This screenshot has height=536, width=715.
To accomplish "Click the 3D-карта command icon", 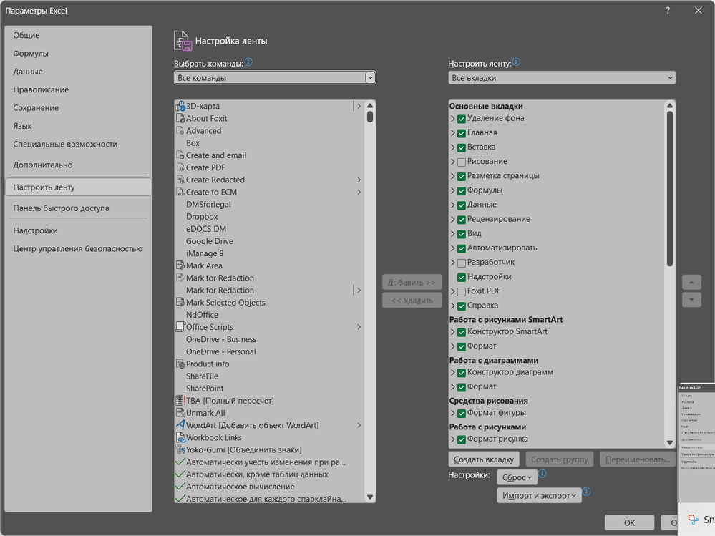I will pos(180,106).
